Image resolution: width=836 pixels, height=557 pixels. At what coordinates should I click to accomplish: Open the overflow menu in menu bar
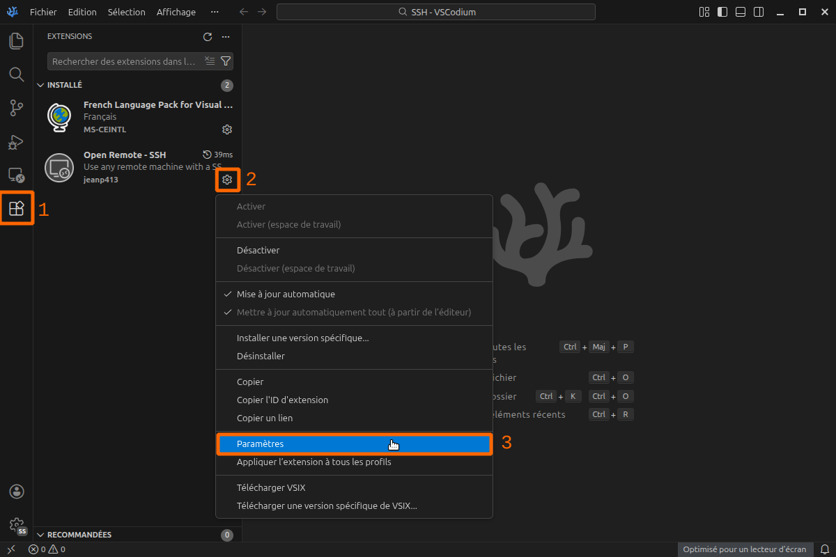tap(215, 12)
